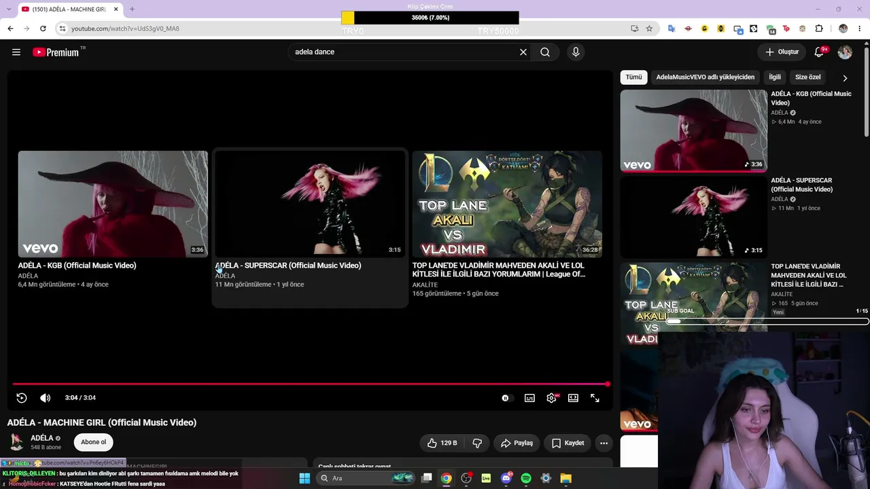Switch player to theater mode
This screenshot has height=489, width=870.
[x=573, y=398]
